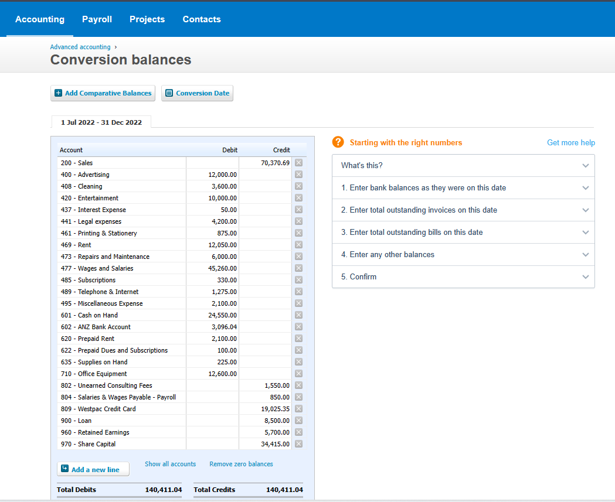Screen dimensions: 615x502
Task: Delete 960 - Retained Earnings line
Action: pos(298,432)
